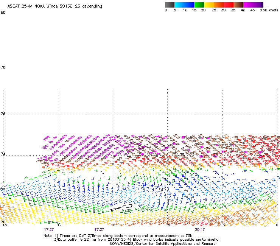Image resolution: width=280 pixels, height=246 pixels.
Task: Click the green 15-20 knots color band
Action: tap(199, 5)
